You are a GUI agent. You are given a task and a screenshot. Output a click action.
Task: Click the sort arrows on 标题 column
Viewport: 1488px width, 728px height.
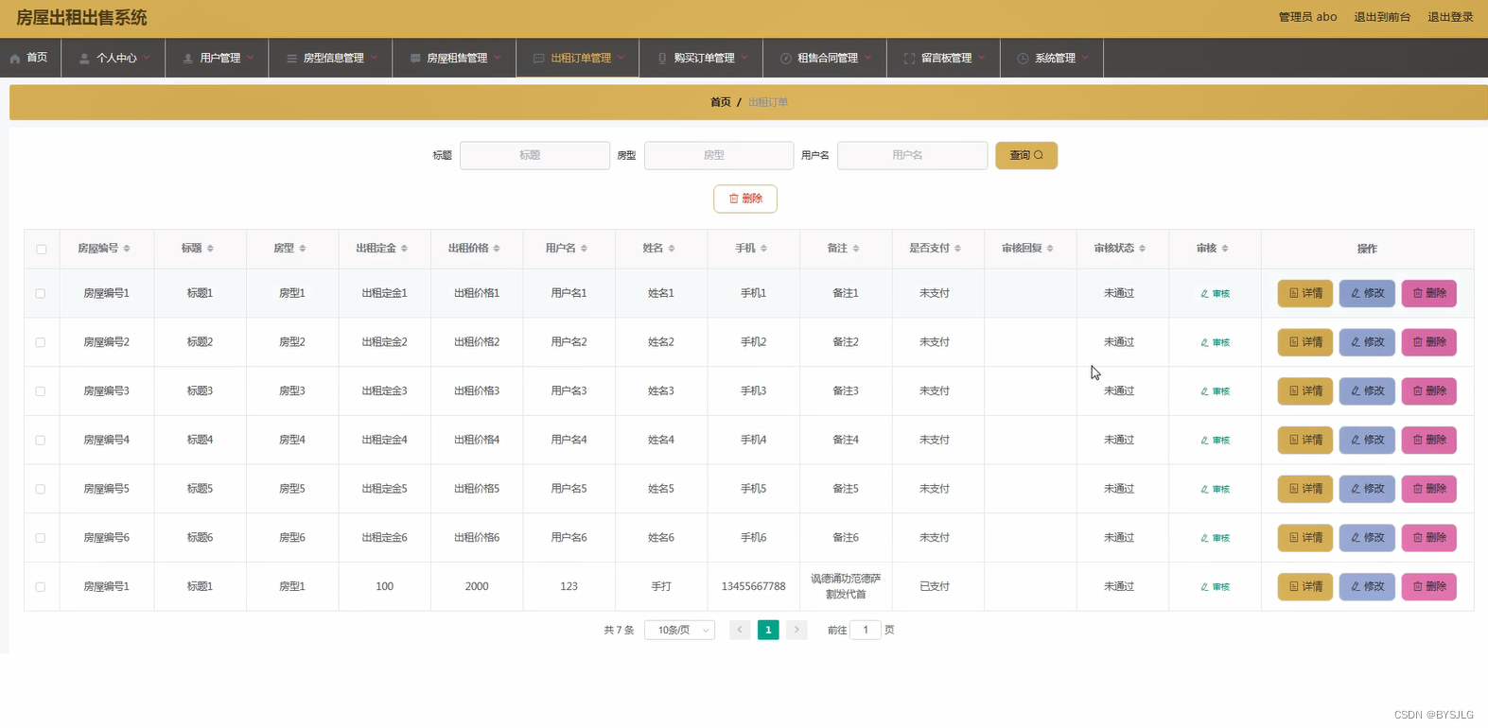pyautogui.click(x=210, y=249)
